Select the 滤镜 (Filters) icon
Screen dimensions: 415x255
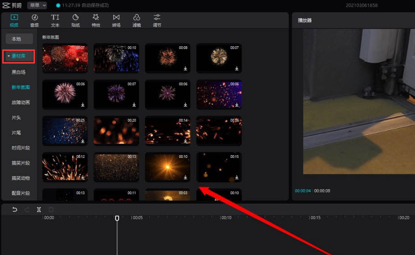(x=136, y=20)
